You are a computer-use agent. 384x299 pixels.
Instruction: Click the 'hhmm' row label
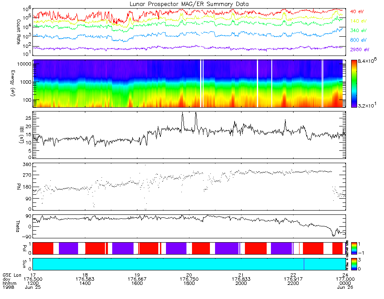pos(9,283)
